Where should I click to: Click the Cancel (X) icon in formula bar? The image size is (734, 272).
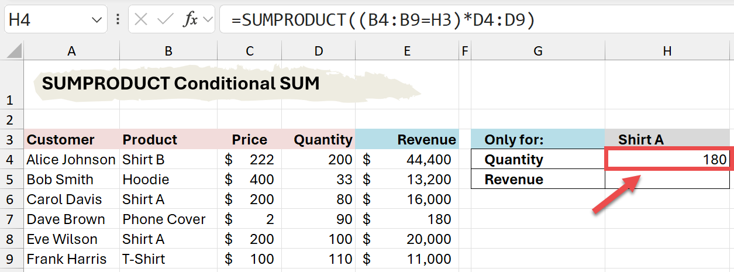[141, 20]
